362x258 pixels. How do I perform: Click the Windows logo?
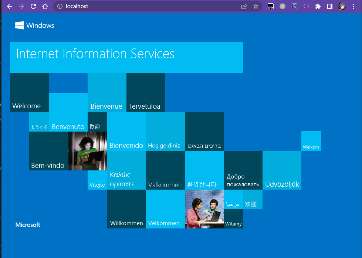[x=35, y=26]
